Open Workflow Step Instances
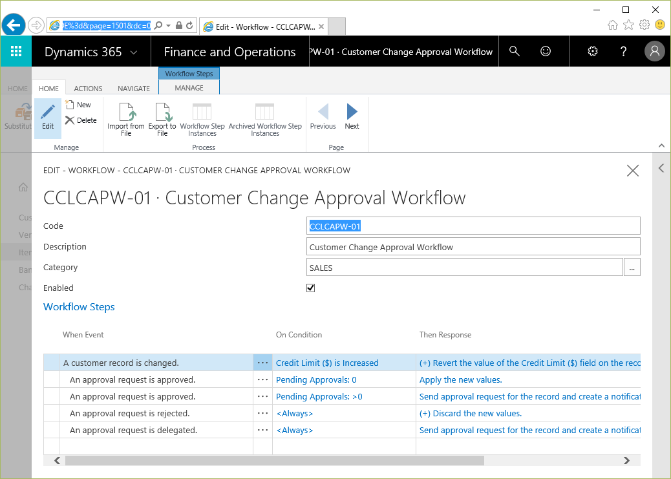The image size is (671, 479). [202, 118]
